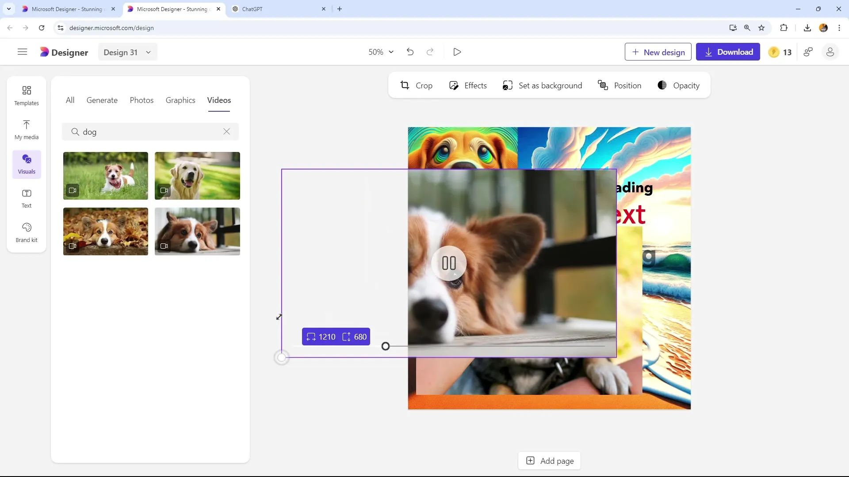Screen dimensions: 849x477
Task: Undo the last action
Action: (x=410, y=52)
